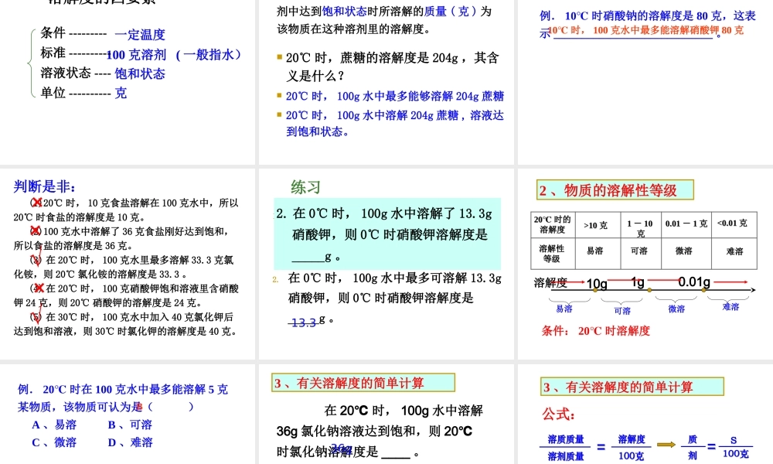
Task: Open the slide titled 判断是非
Action: coord(128,264)
